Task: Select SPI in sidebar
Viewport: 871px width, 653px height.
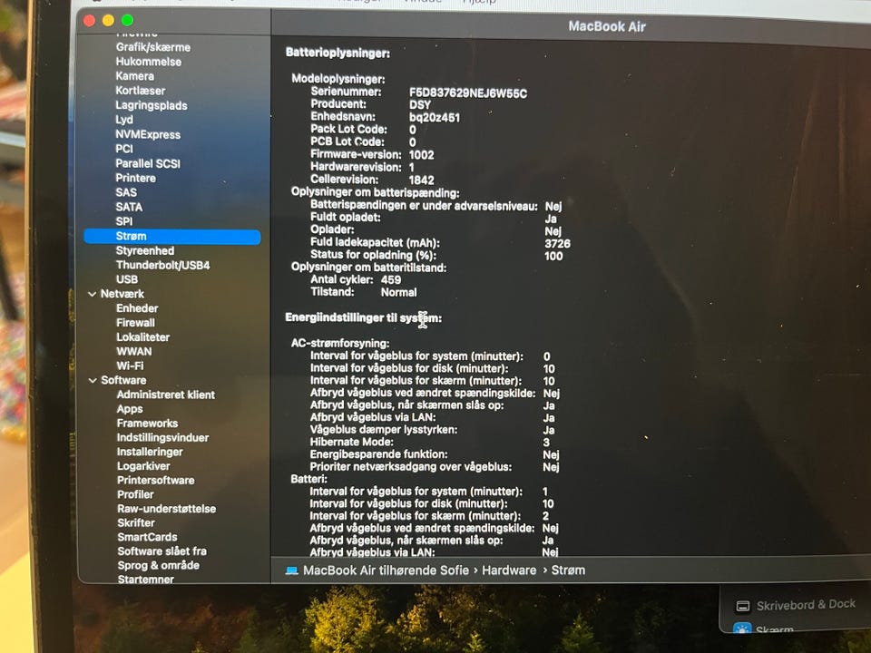Action: point(124,221)
